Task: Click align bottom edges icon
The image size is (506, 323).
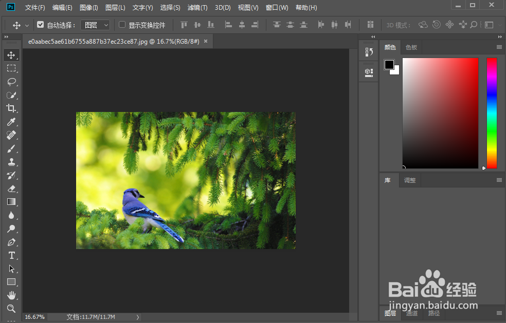Action: point(211,25)
